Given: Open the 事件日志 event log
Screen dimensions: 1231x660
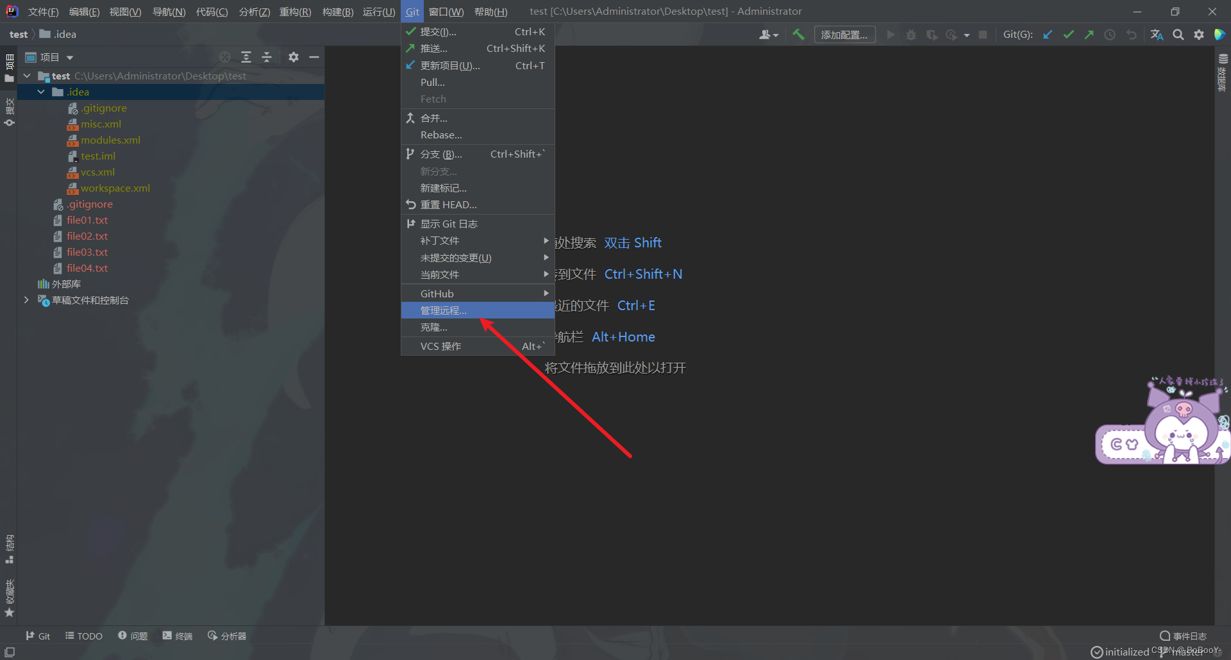Looking at the screenshot, I should pos(1184,636).
